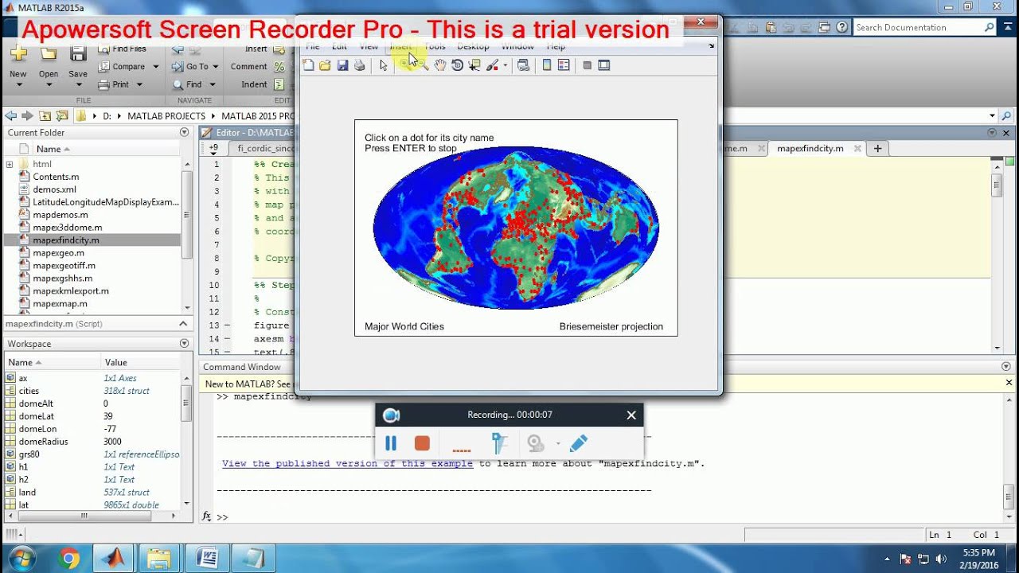
Task: Click the MATLAB Help question mark icon
Action: (843, 27)
